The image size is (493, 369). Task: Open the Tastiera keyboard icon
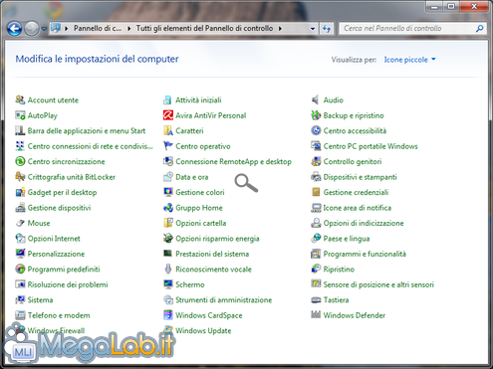tap(316, 299)
